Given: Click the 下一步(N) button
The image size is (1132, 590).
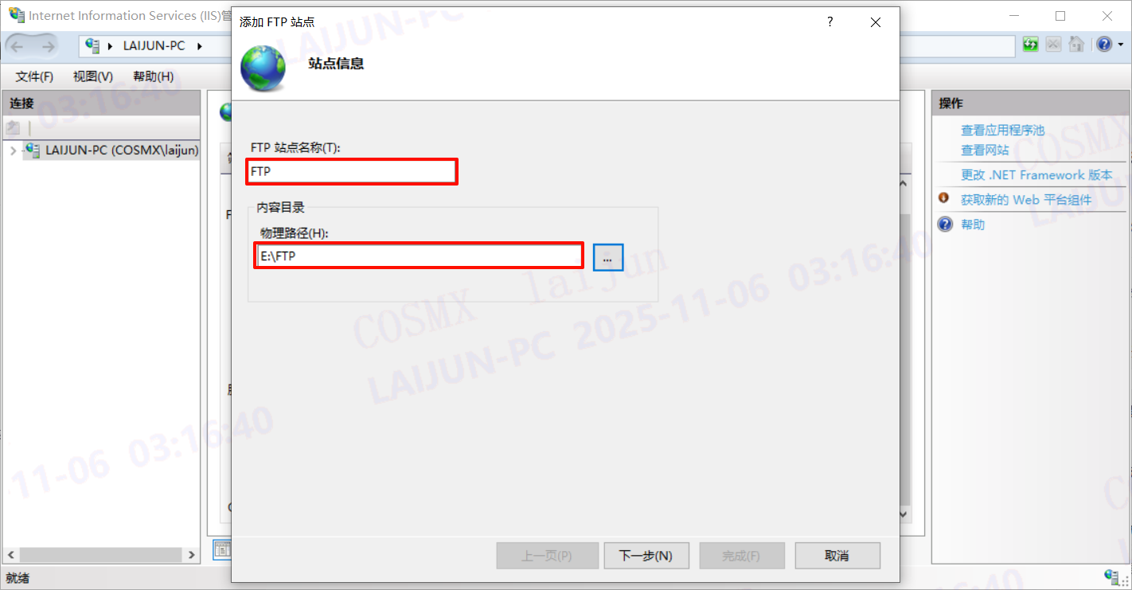Looking at the screenshot, I should tap(646, 556).
